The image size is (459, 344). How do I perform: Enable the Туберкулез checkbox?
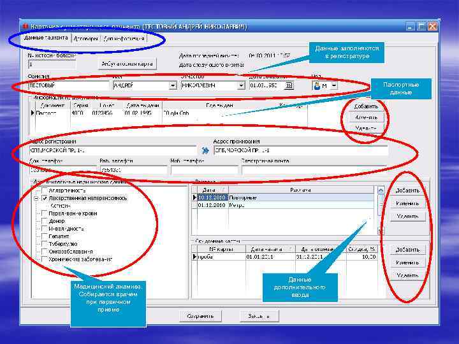[45, 243]
